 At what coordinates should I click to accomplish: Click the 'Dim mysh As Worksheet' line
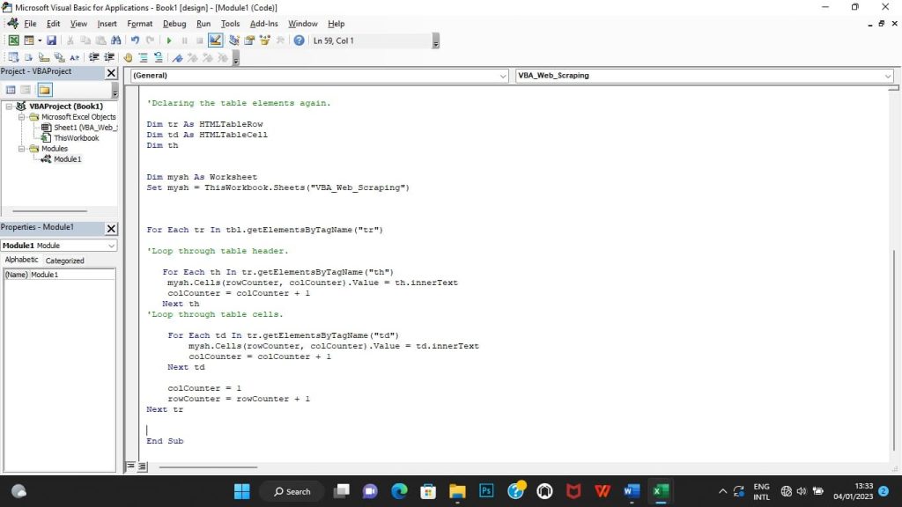202,177
